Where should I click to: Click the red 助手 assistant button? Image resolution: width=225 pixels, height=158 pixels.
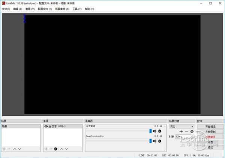(x=210, y=137)
